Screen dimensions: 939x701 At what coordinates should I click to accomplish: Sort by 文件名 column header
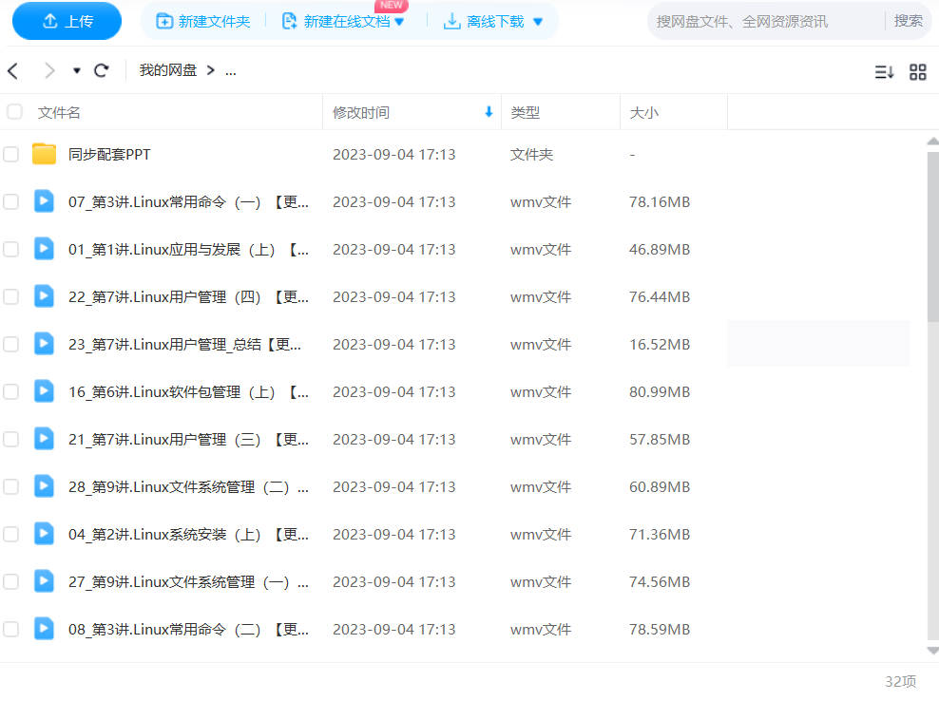click(x=59, y=112)
